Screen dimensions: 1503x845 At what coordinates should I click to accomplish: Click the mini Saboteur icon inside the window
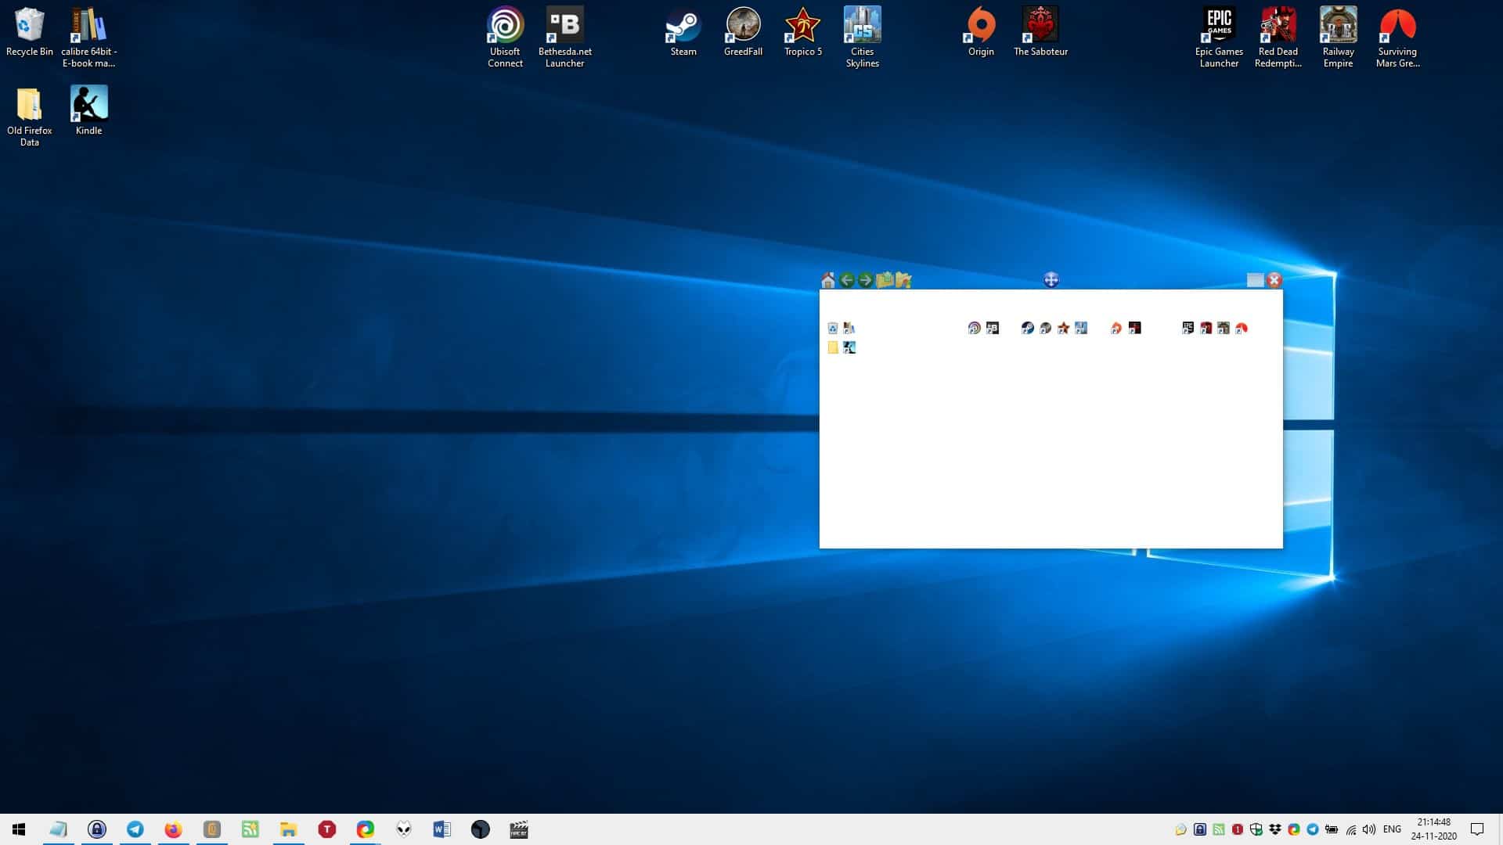click(x=1135, y=329)
